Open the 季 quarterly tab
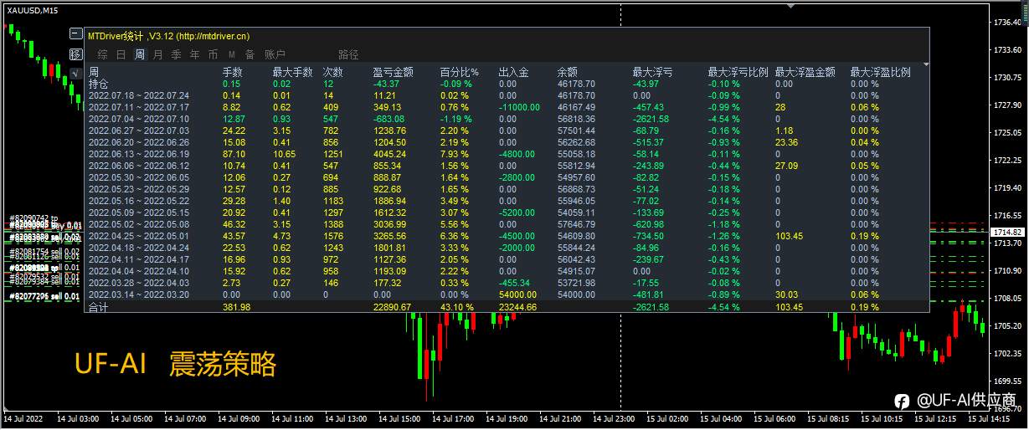This screenshot has width=1029, height=430. click(176, 54)
